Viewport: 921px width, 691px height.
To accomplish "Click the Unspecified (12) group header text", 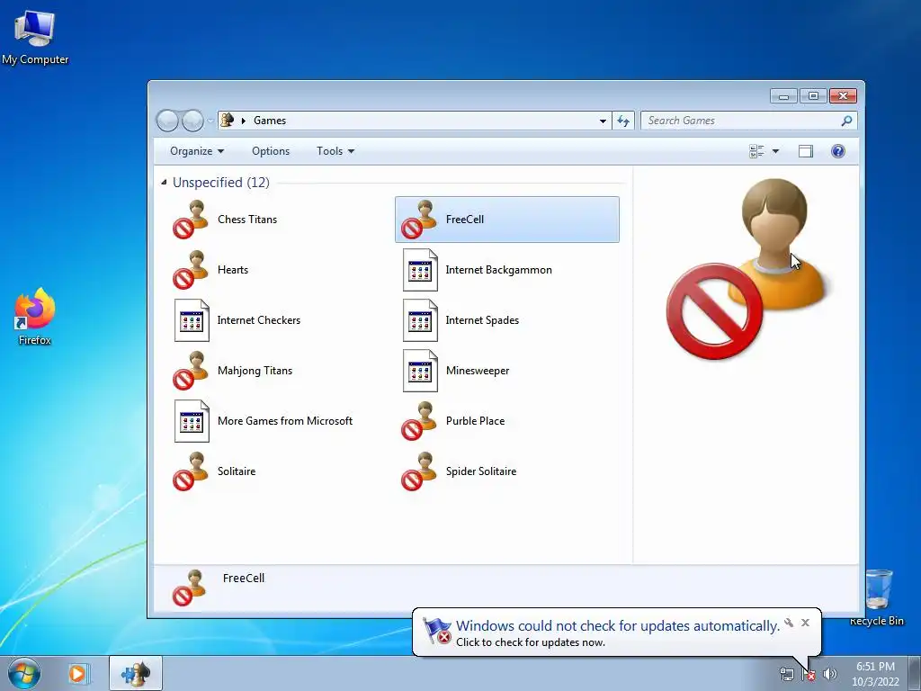I will (x=221, y=182).
